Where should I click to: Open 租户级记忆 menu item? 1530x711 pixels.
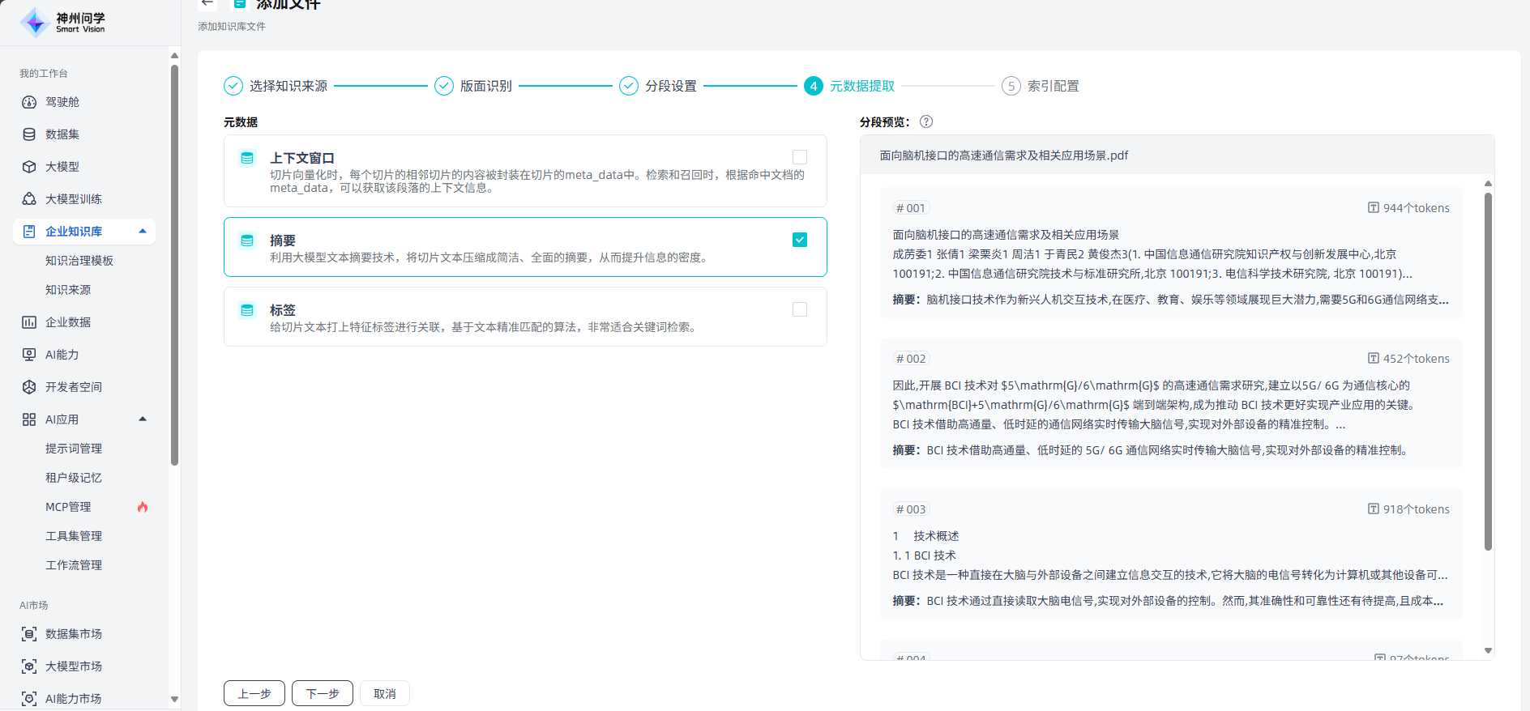click(x=74, y=478)
